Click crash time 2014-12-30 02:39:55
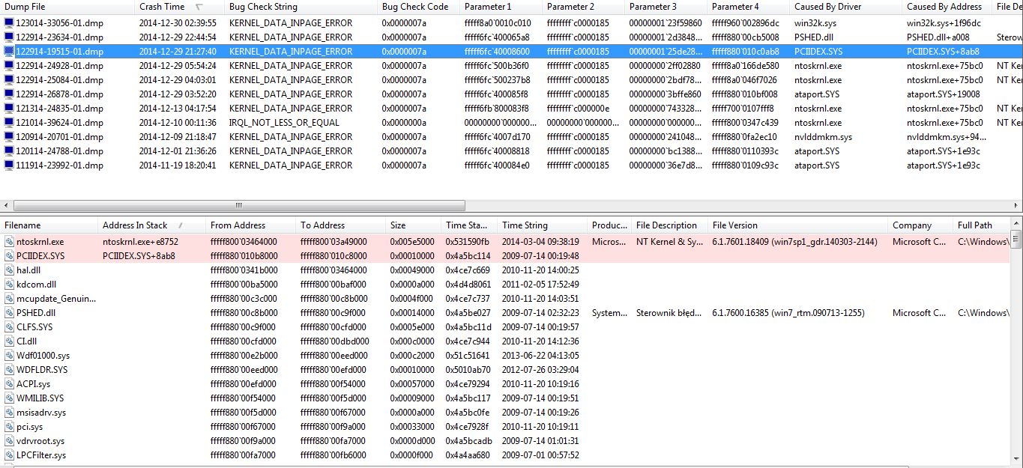Viewport: 1023px width, 468px height. coord(178,23)
